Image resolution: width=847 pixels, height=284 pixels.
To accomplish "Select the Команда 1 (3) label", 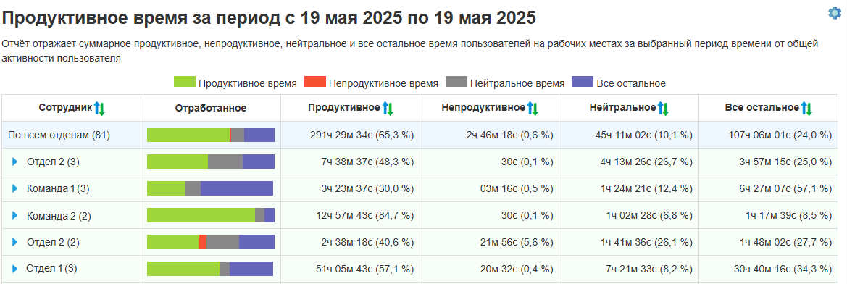I will [x=58, y=188].
